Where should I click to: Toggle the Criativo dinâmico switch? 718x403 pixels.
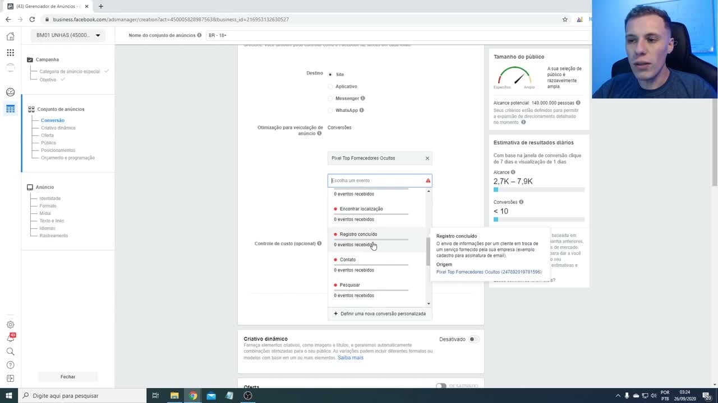[x=474, y=339]
